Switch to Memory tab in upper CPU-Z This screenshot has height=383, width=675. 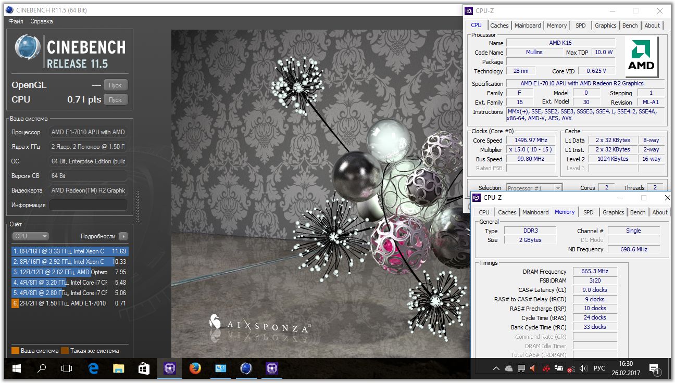pyautogui.click(x=557, y=25)
